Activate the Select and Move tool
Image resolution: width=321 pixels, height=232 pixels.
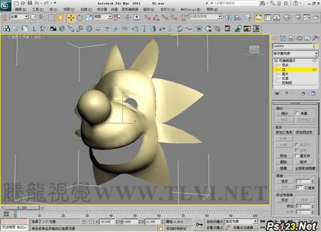pos(71,17)
